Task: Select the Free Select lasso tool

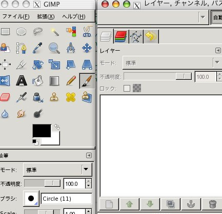Action: (x=38, y=32)
